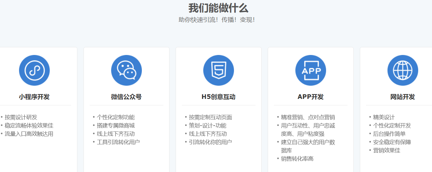
Task: Click the 销售转化率高 bullet item
Action: coord(297,159)
